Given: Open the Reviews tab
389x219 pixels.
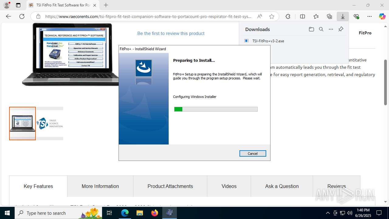Looking at the screenshot, I should click(336, 186).
